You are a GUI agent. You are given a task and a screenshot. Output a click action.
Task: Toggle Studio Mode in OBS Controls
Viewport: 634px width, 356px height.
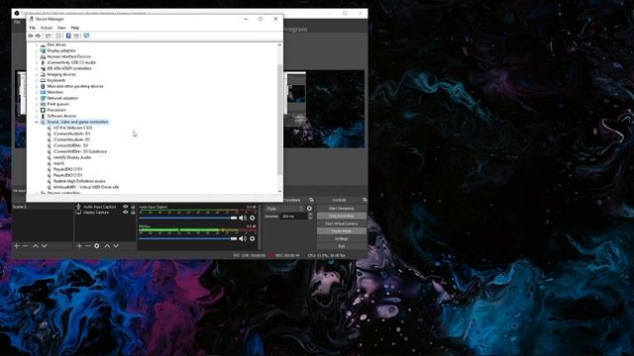coord(342,230)
